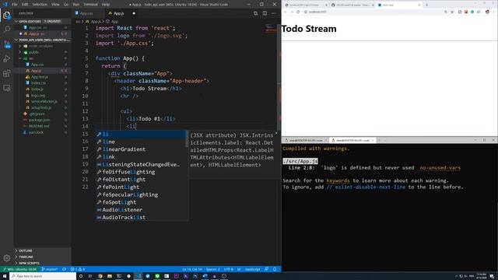Open Chrome from the taskbar
Viewport: 498px width, 280px height.
click(x=100, y=276)
